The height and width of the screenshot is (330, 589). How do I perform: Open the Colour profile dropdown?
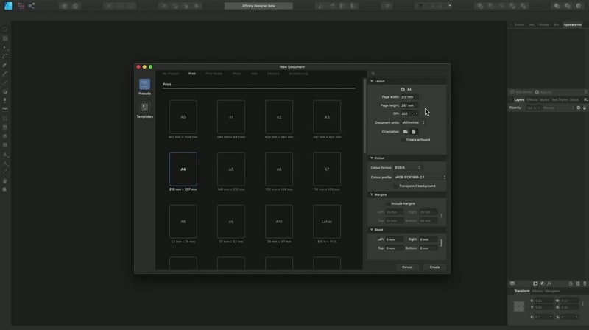point(420,177)
